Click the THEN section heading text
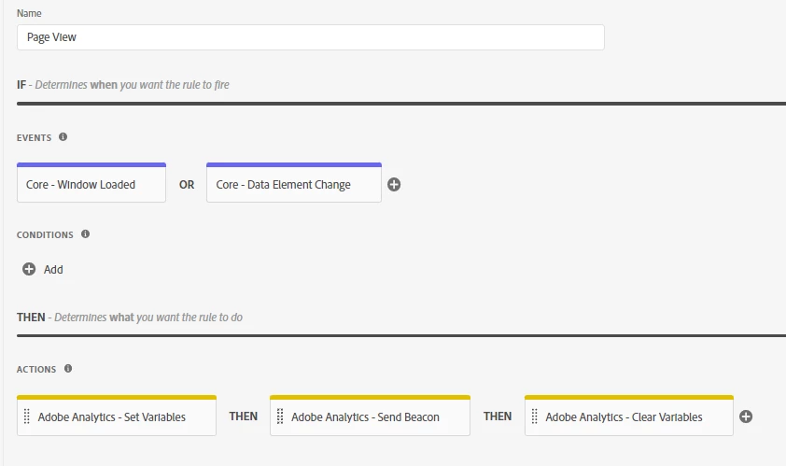 point(130,318)
